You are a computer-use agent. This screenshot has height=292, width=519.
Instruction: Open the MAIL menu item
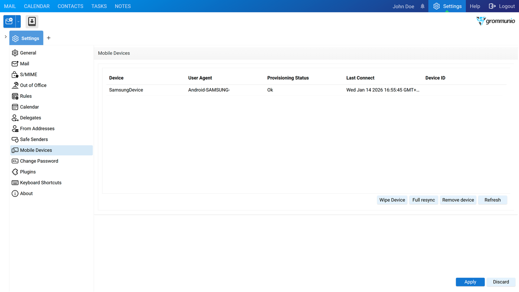pyautogui.click(x=10, y=6)
